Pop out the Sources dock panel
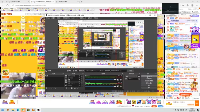This screenshot has width=200, height=112. 83,74
